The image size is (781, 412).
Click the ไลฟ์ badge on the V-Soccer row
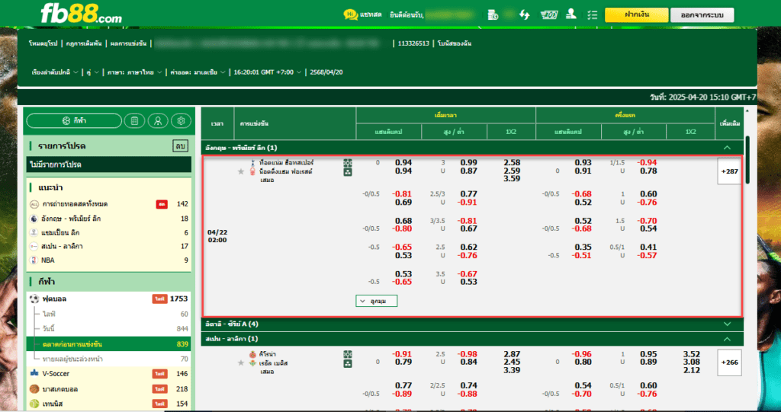point(159,374)
